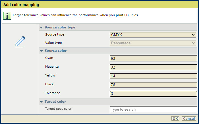Select the Magenta value input box
The image size is (199, 124).
tap(153, 67)
